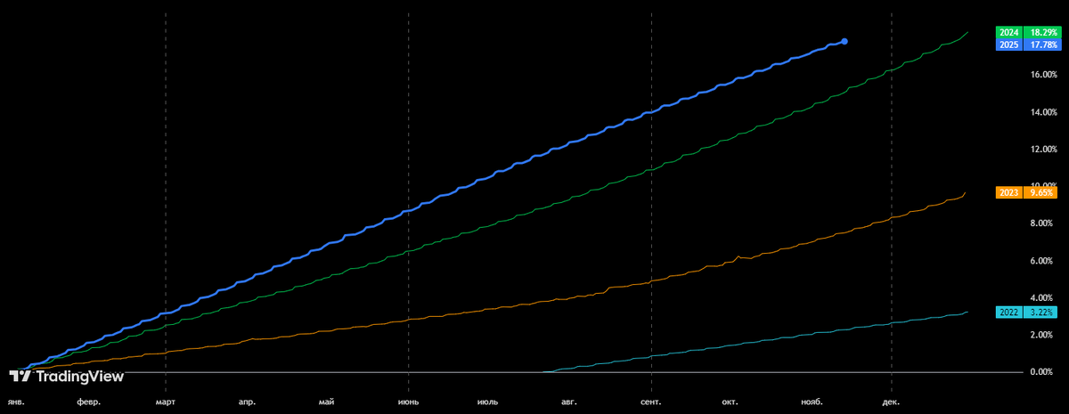Click the green 2024 series label
This screenshot has width=1069, height=414.
point(1008,32)
